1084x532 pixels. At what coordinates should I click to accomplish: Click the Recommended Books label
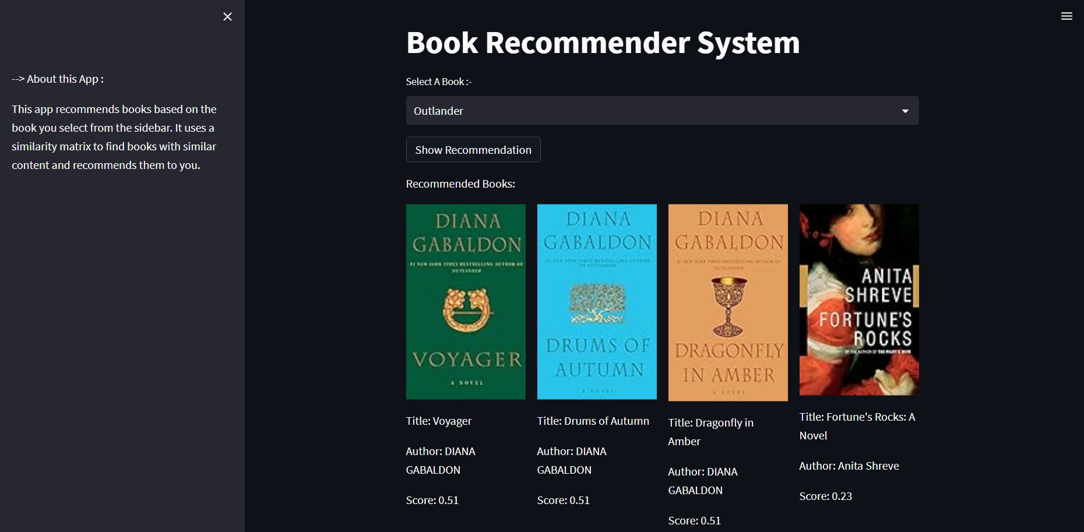(460, 184)
